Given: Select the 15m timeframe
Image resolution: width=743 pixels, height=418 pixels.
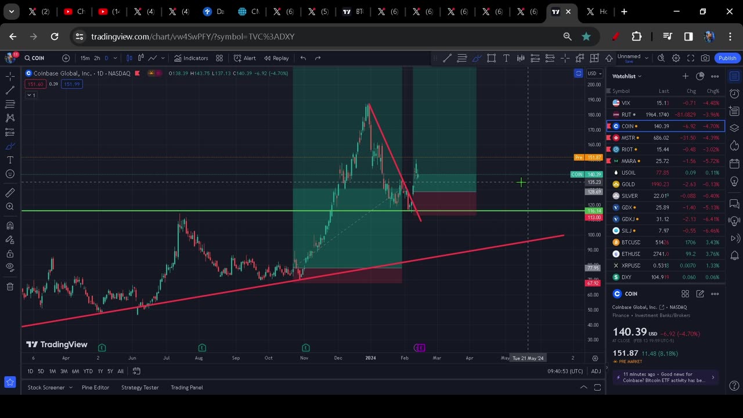Looking at the screenshot, I should coord(85,58).
